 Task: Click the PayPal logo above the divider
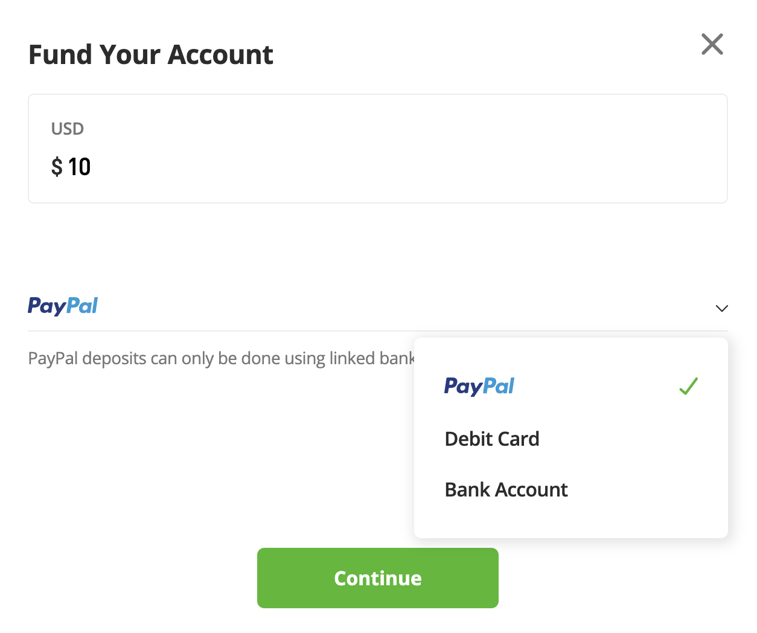pyautogui.click(x=62, y=306)
